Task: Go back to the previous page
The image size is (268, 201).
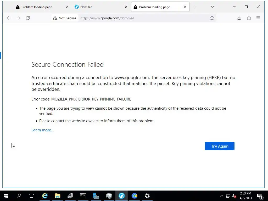Action: pyautogui.click(x=9, y=18)
